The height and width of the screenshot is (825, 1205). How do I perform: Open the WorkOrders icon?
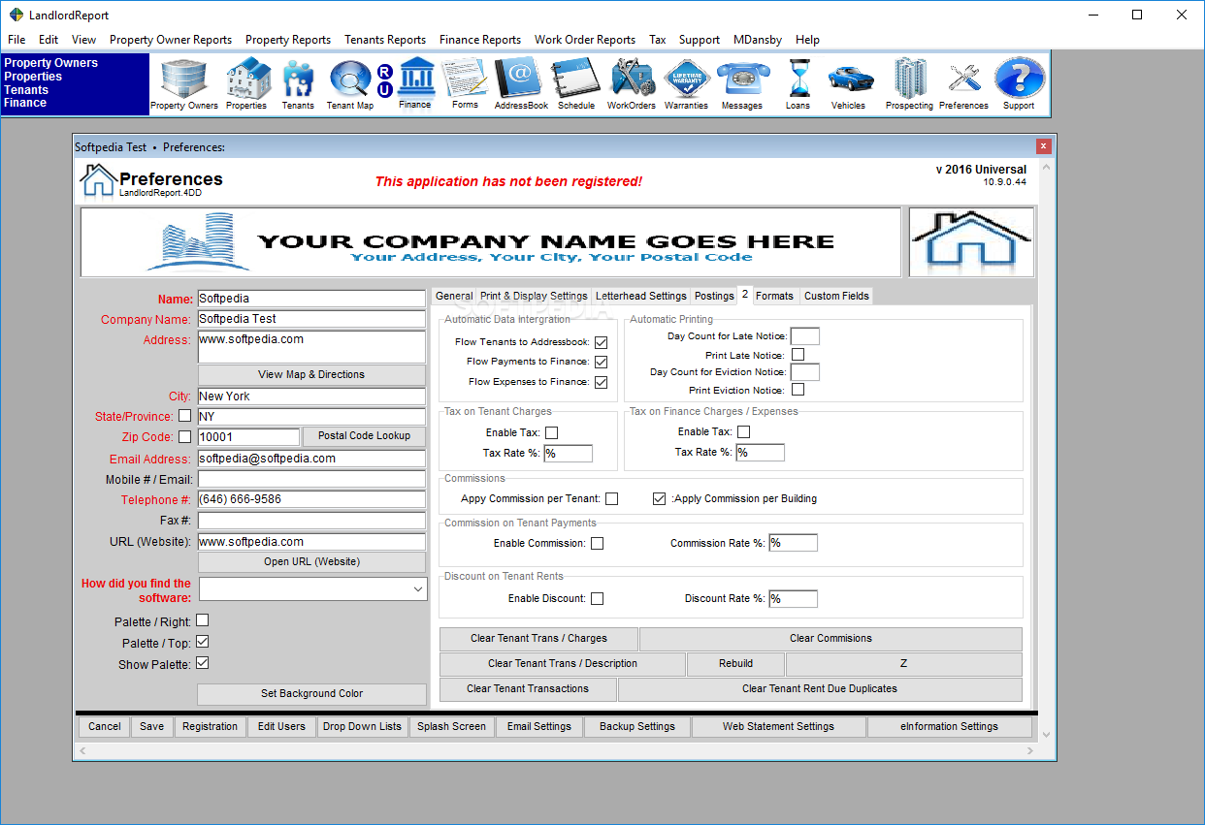[x=632, y=84]
